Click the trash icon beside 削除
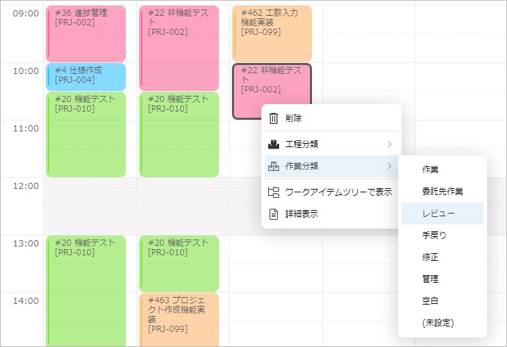Screen dimensions: 507x347 click(274, 118)
